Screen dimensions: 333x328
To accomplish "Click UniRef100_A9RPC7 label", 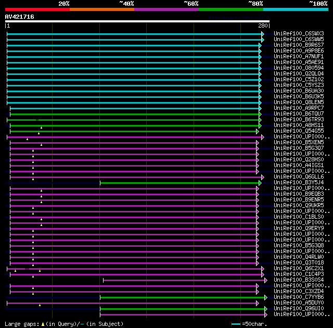I will coord(299,108).
